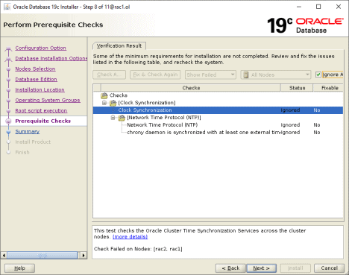Select the chrony daemon is synchronized row

coord(218,133)
